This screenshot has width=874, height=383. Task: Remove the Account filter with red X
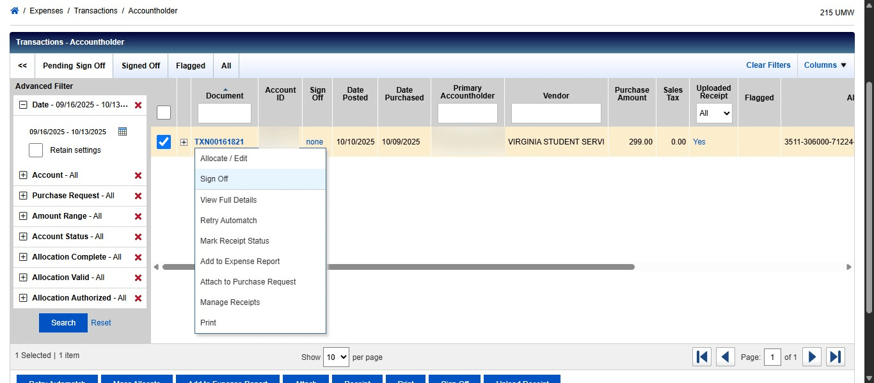(x=138, y=175)
